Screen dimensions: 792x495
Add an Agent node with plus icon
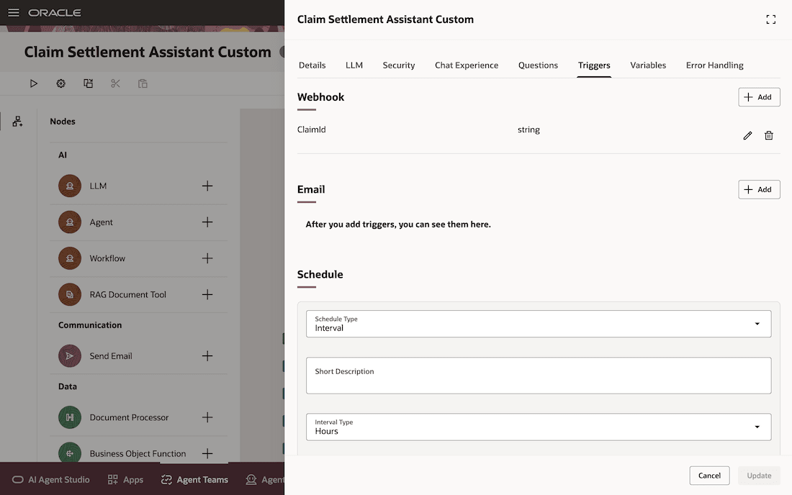pyautogui.click(x=207, y=222)
